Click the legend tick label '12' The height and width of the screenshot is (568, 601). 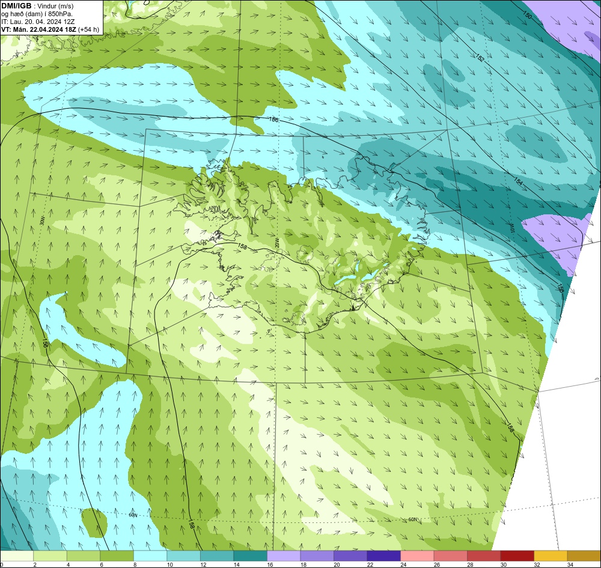tap(204, 564)
